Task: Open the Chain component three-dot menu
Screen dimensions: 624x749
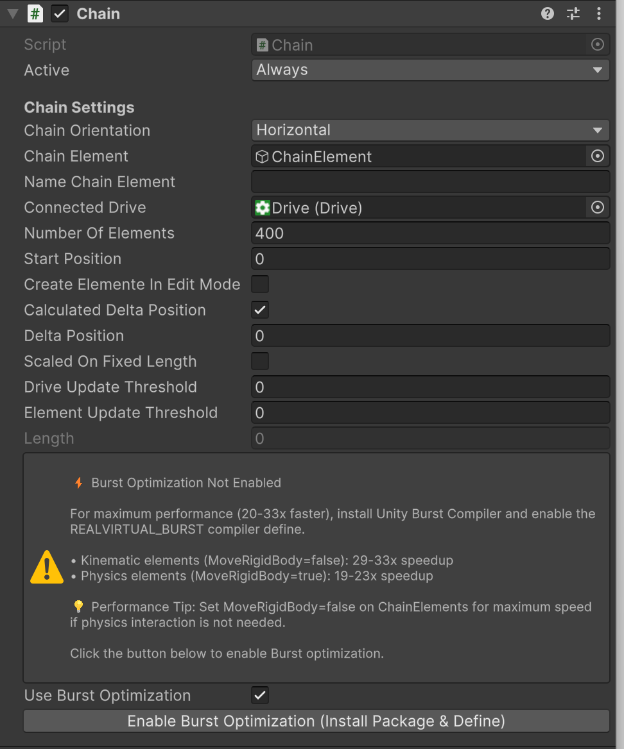Action: 599,13
